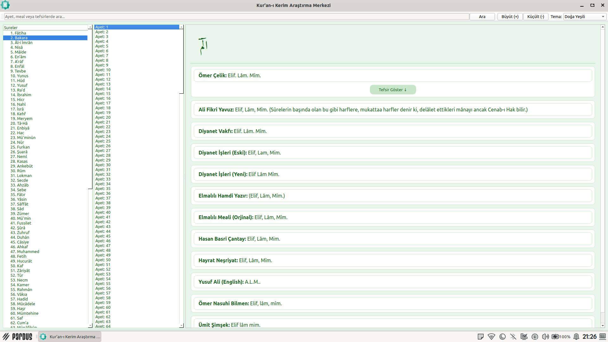Click the battery power tray icon

pyautogui.click(x=556, y=337)
